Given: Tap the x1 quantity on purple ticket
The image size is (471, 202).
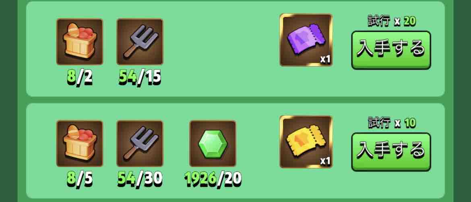Looking at the screenshot, I should click(x=325, y=59).
